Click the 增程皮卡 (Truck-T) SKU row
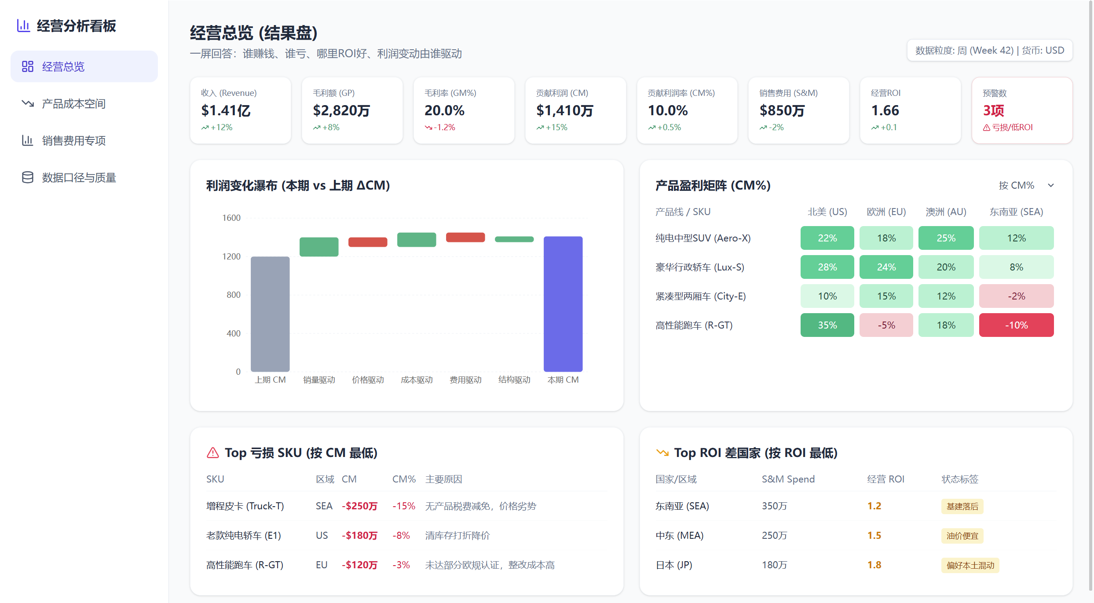 pyautogui.click(x=406, y=506)
